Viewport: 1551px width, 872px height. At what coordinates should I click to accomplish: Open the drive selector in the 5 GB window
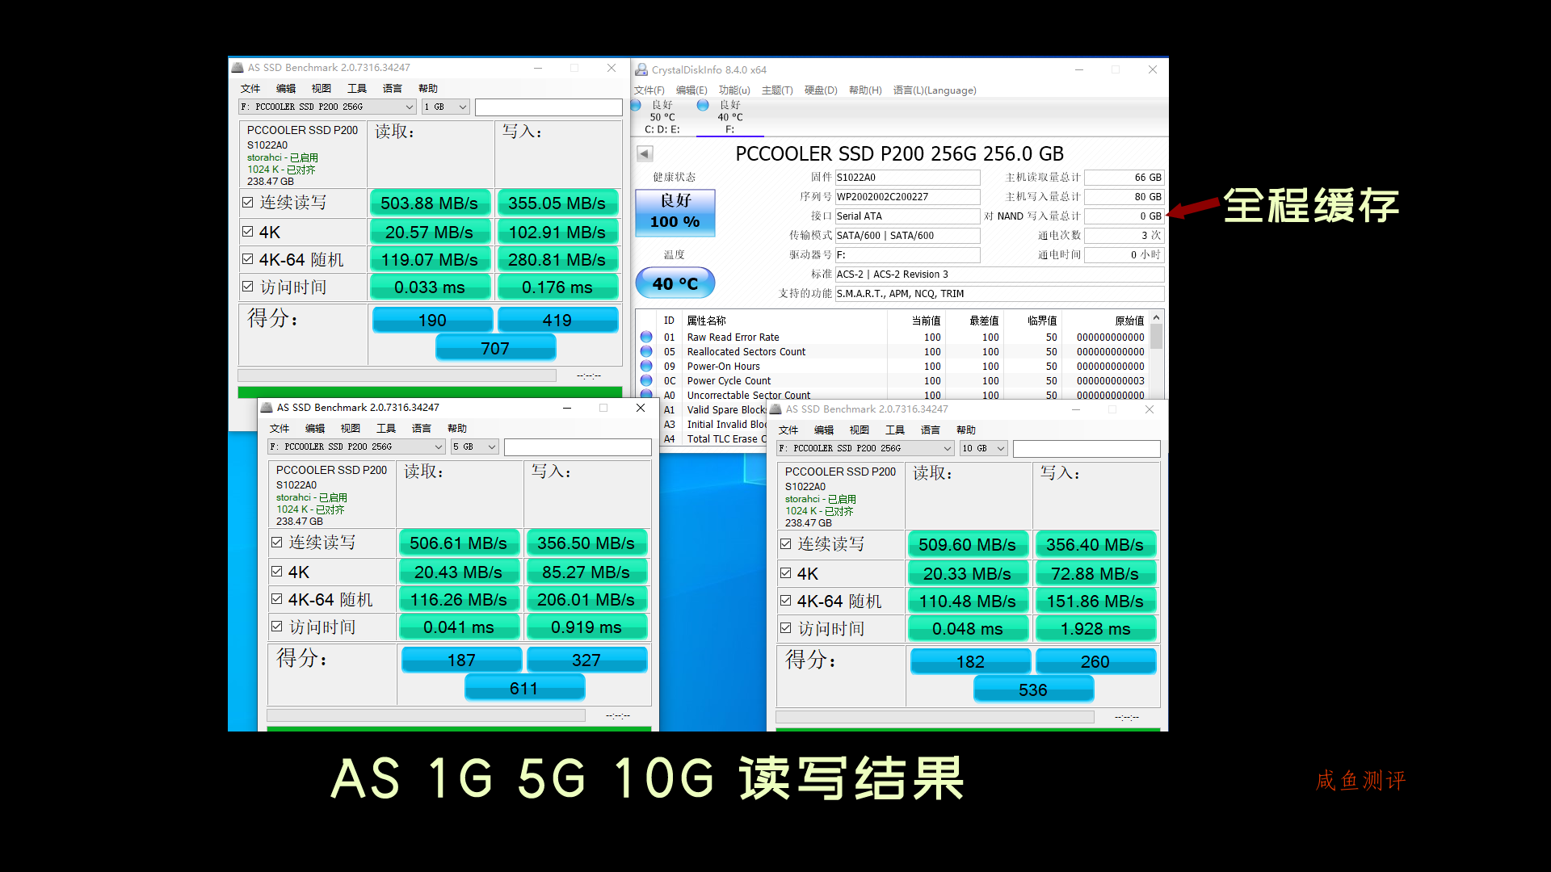[x=356, y=446]
